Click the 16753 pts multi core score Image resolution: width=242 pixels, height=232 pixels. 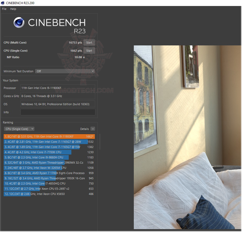point(75,43)
